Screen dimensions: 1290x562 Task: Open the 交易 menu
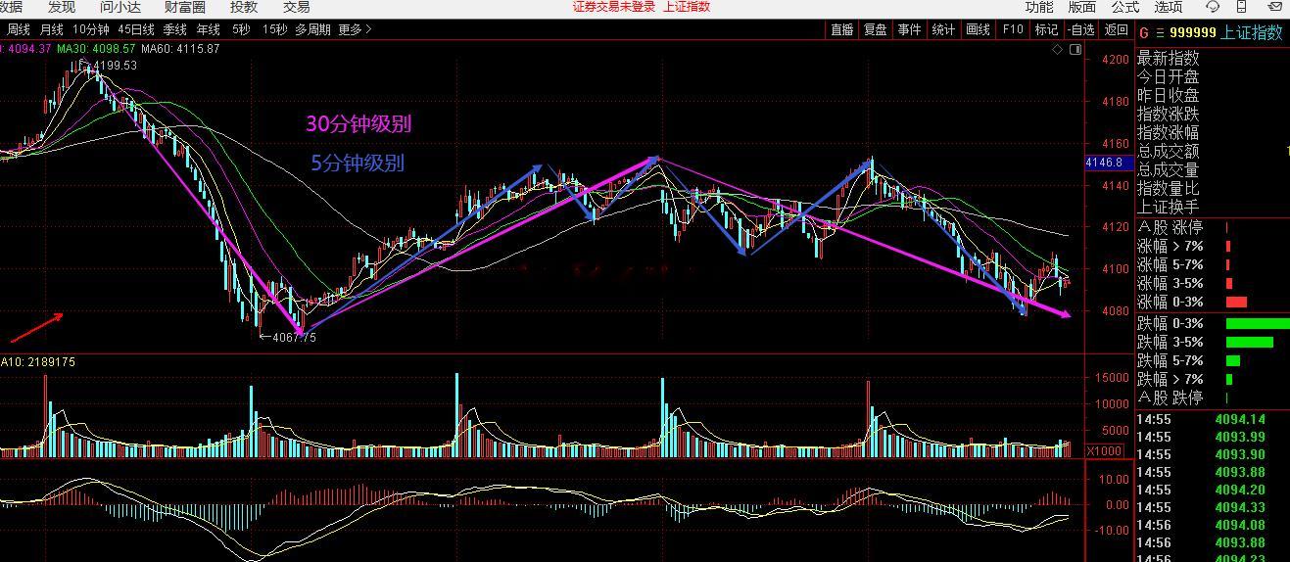296,7
